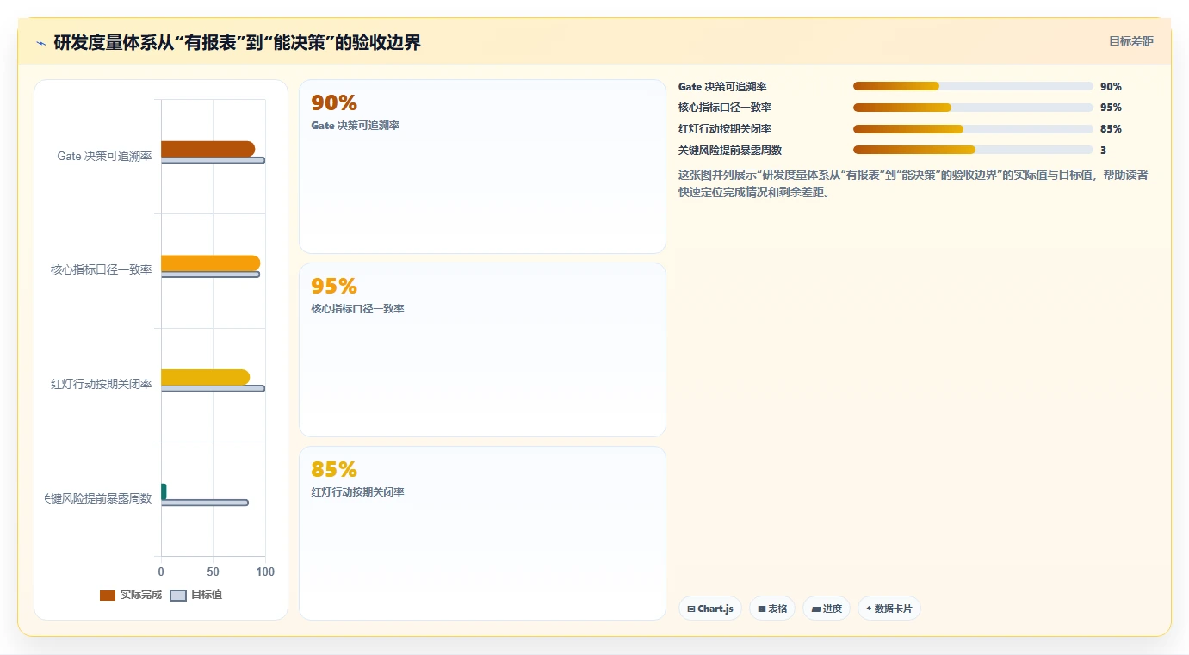Viewport: 1189px width, 655px height.
Task: Click the 目标差距 label in the header
Action: (1130, 41)
